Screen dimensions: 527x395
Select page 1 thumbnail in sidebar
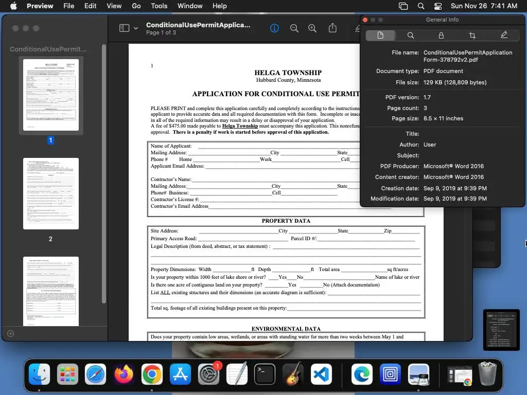click(51, 95)
